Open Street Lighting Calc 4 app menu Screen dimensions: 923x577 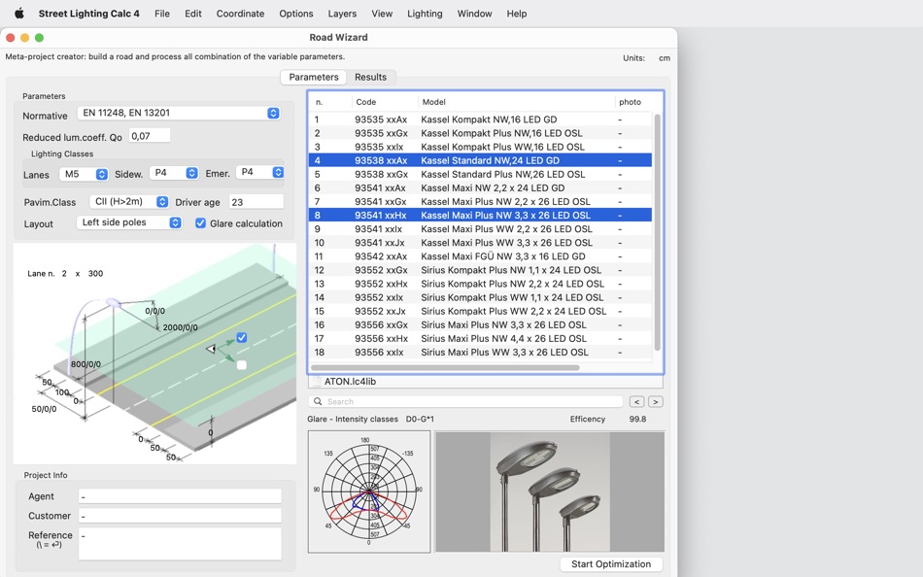click(x=88, y=14)
